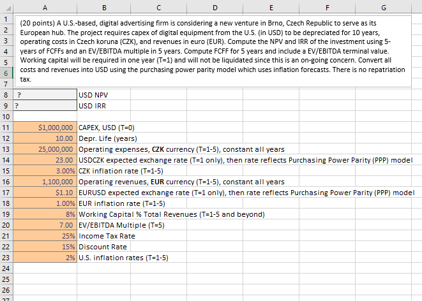The width and height of the screenshot is (422, 301).
Task: Select the 15% discount rate cell
Action: click(45, 247)
